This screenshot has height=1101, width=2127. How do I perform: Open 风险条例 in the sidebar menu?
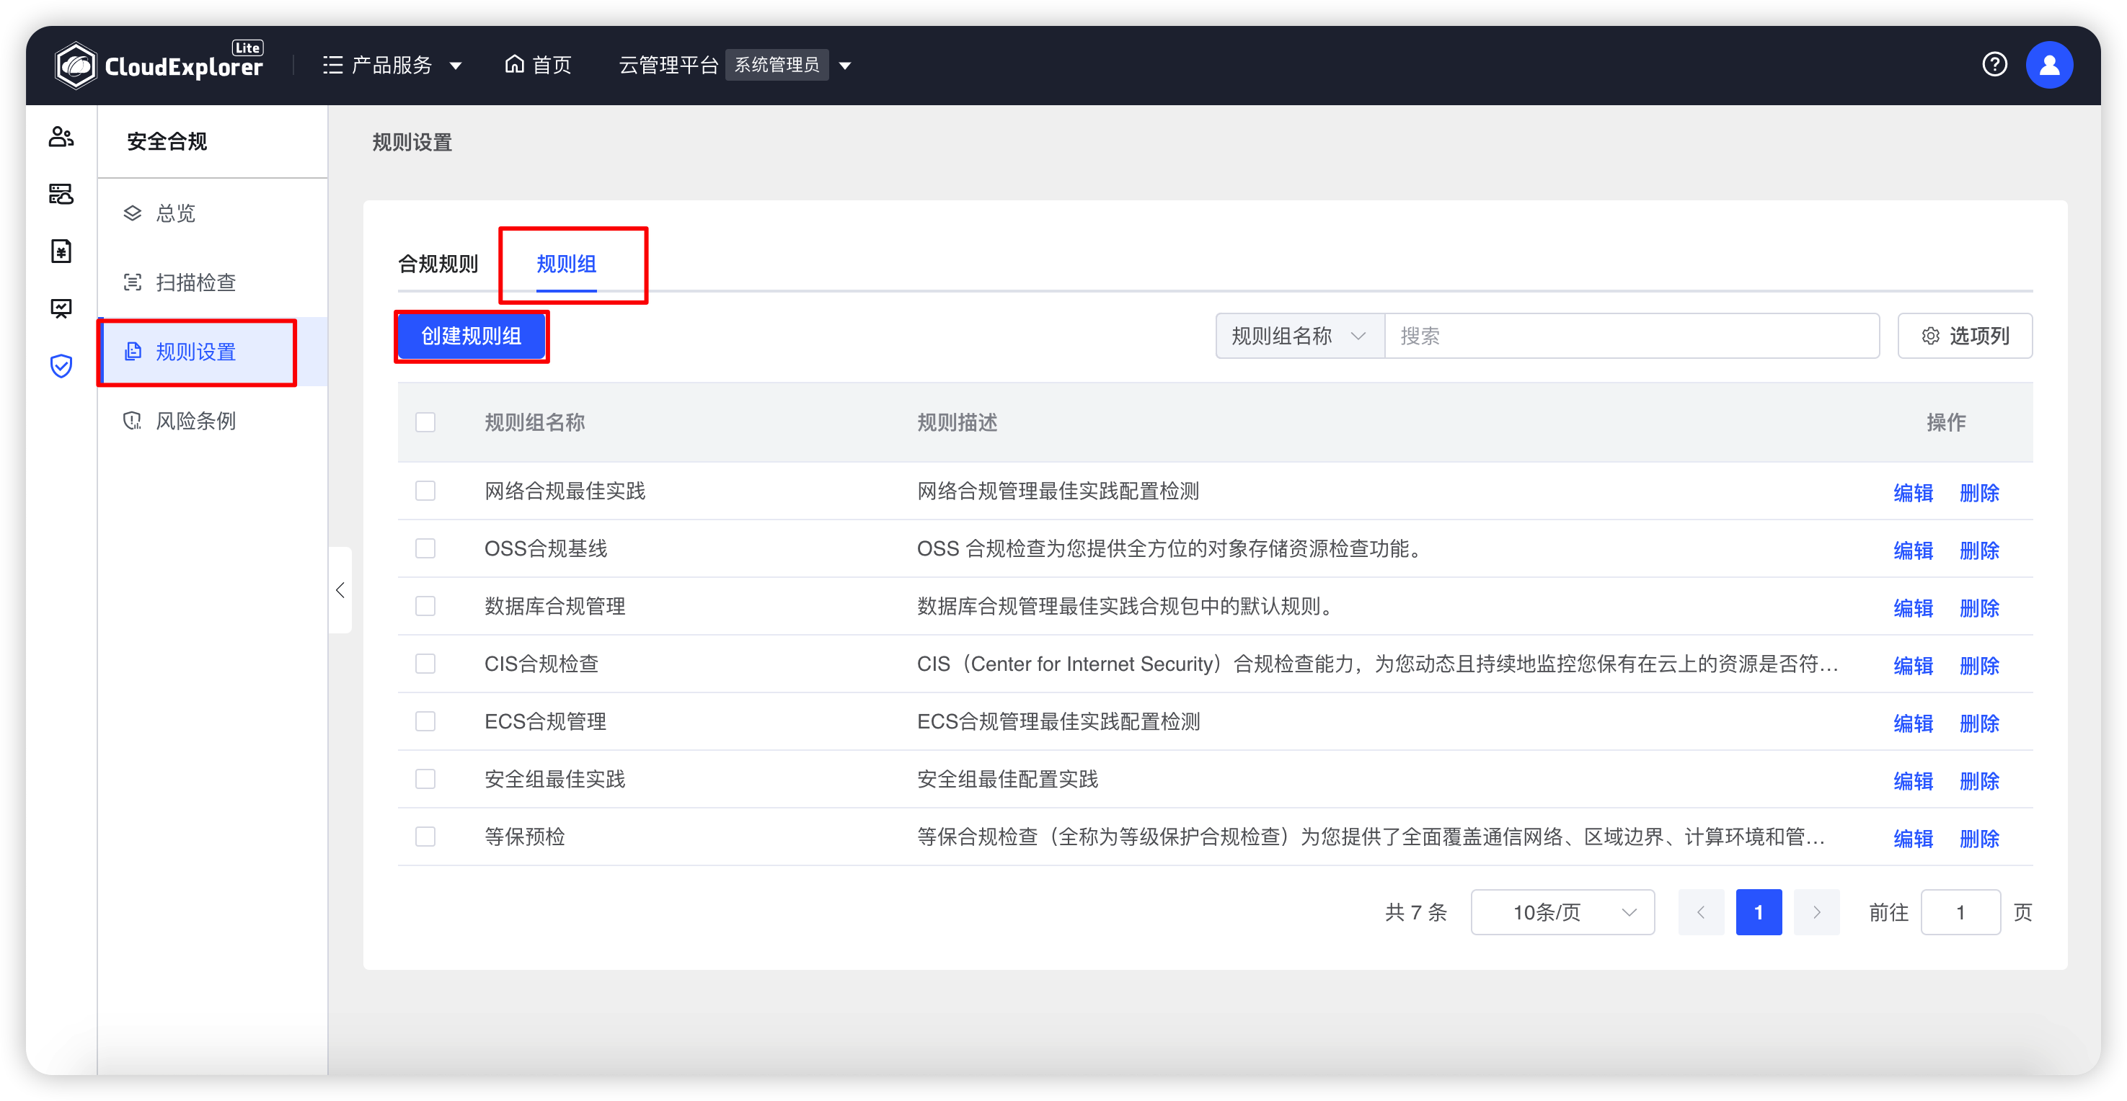point(213,421)
